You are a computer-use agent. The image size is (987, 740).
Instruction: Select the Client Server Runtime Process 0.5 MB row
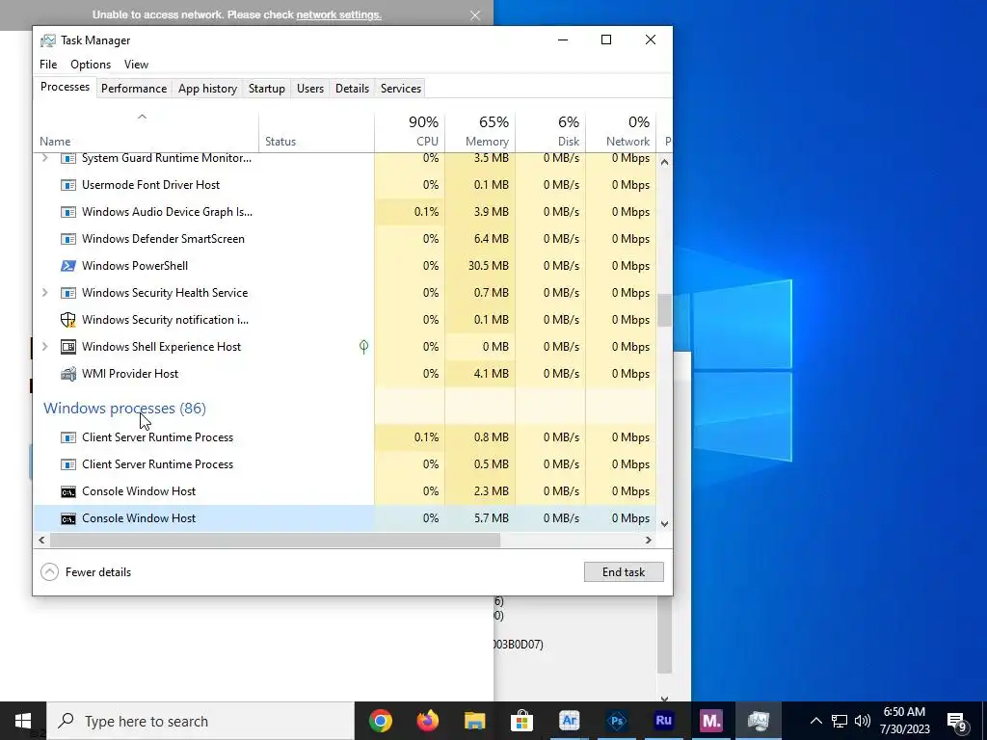pyautogui.click(x=345, y=464)
